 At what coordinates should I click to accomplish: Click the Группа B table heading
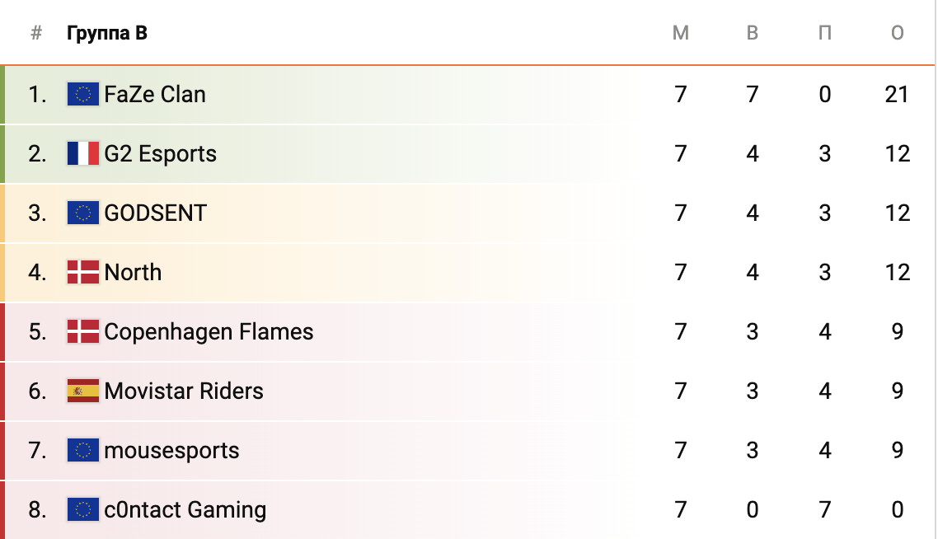[x=107, y=34]
